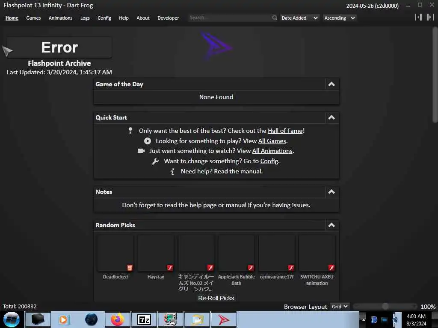Toggle the right sidebar icon
This screenshot has height=328, width=438.
430,17
